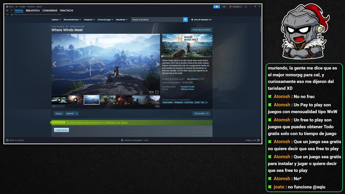
Task: Switch to the TIENDA tab
Action: coord(19,11)
